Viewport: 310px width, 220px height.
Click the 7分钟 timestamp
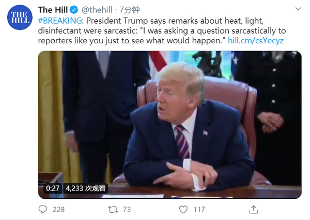point(130,10)
